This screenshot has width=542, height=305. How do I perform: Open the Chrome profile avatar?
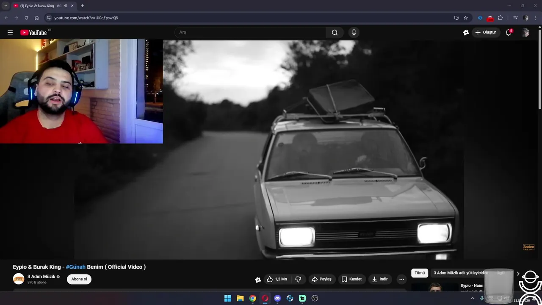pyautogui.click(x=525, y=18)
